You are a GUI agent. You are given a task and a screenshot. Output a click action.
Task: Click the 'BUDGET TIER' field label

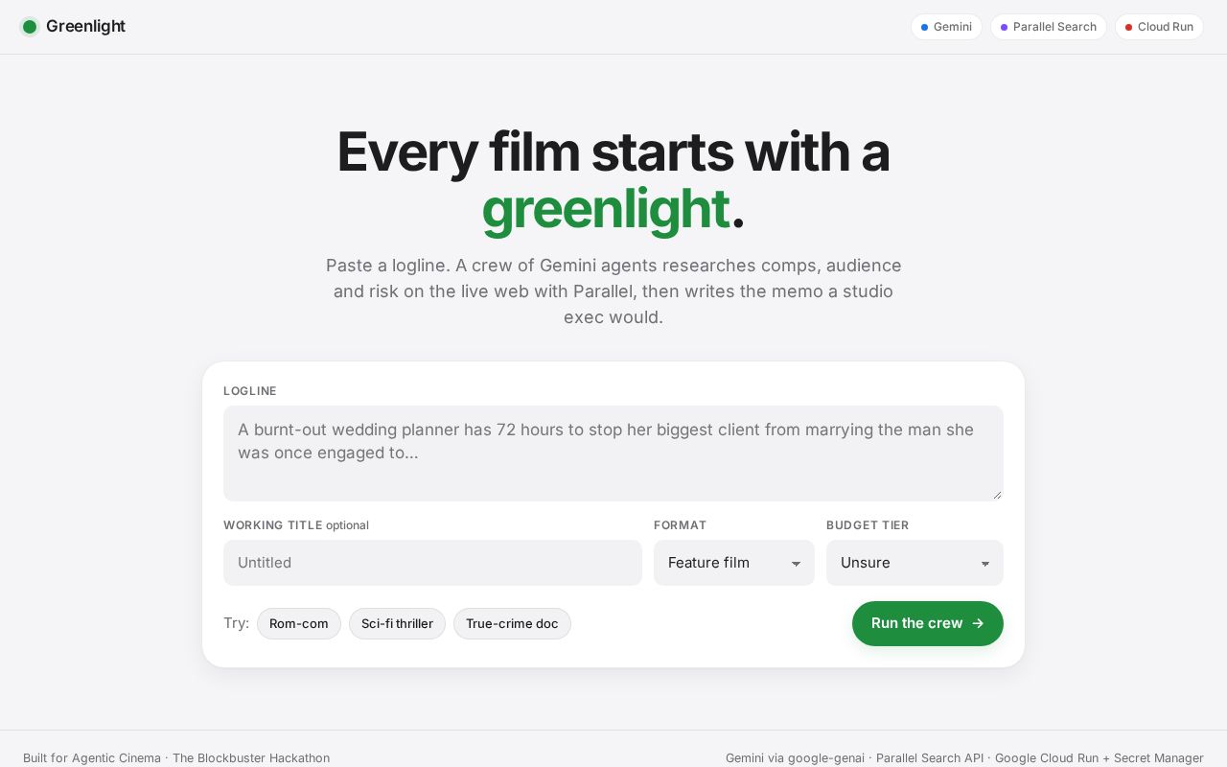(x=868, y=525)
